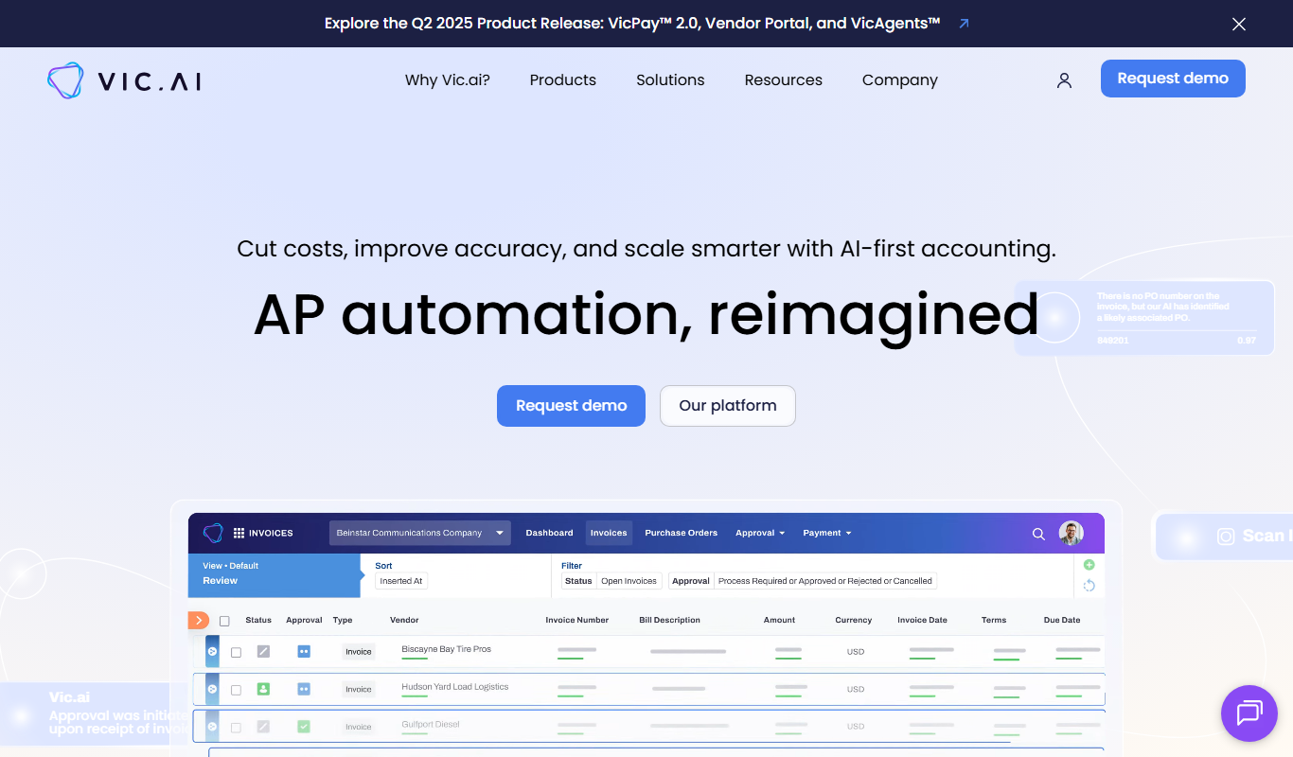Click the Invoice Date column header

pyautogui.click(x=923, y=621)
